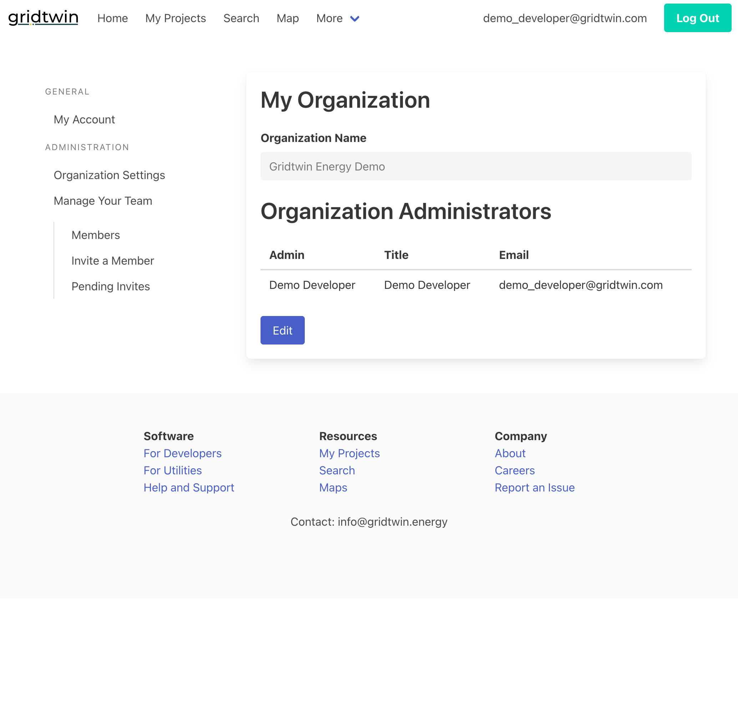Viewport: 738px width, 724px height.
Task: Open Organization Settings in the sidebar
Action: (x=109, y=175)
